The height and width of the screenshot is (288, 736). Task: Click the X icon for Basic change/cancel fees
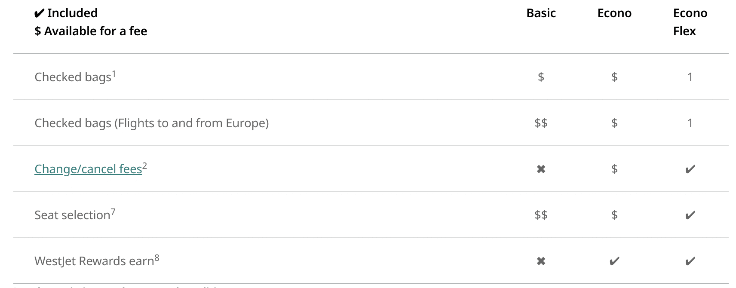(541, 169)
